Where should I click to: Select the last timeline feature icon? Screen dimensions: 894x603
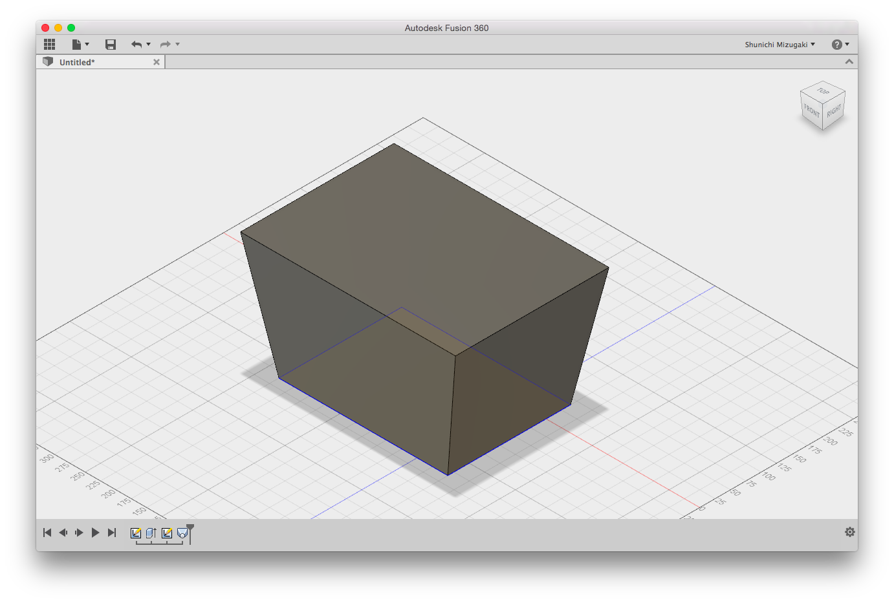pyautogui.click(x=182, y=533)
